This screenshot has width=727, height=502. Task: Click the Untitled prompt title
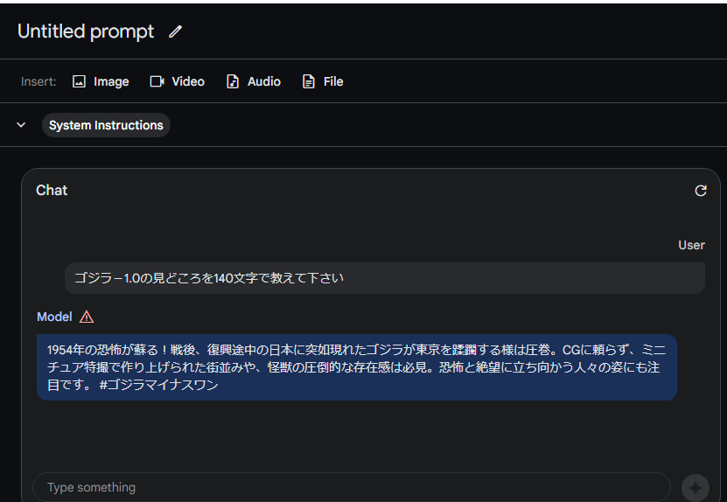[86, 31]
